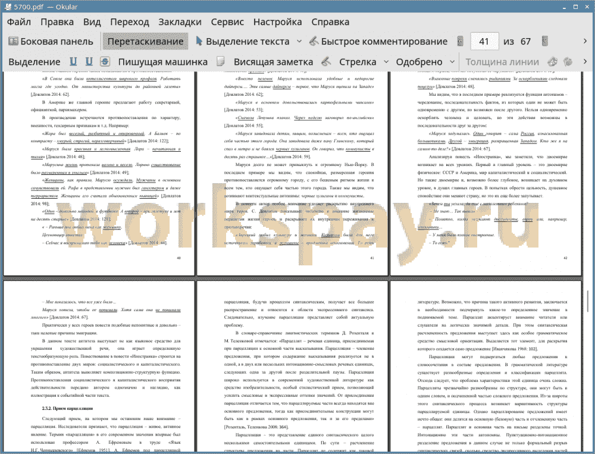Click the Okular app icon in the title bar
This screenshot has width=595, height=454.
(x=7, y=7)
